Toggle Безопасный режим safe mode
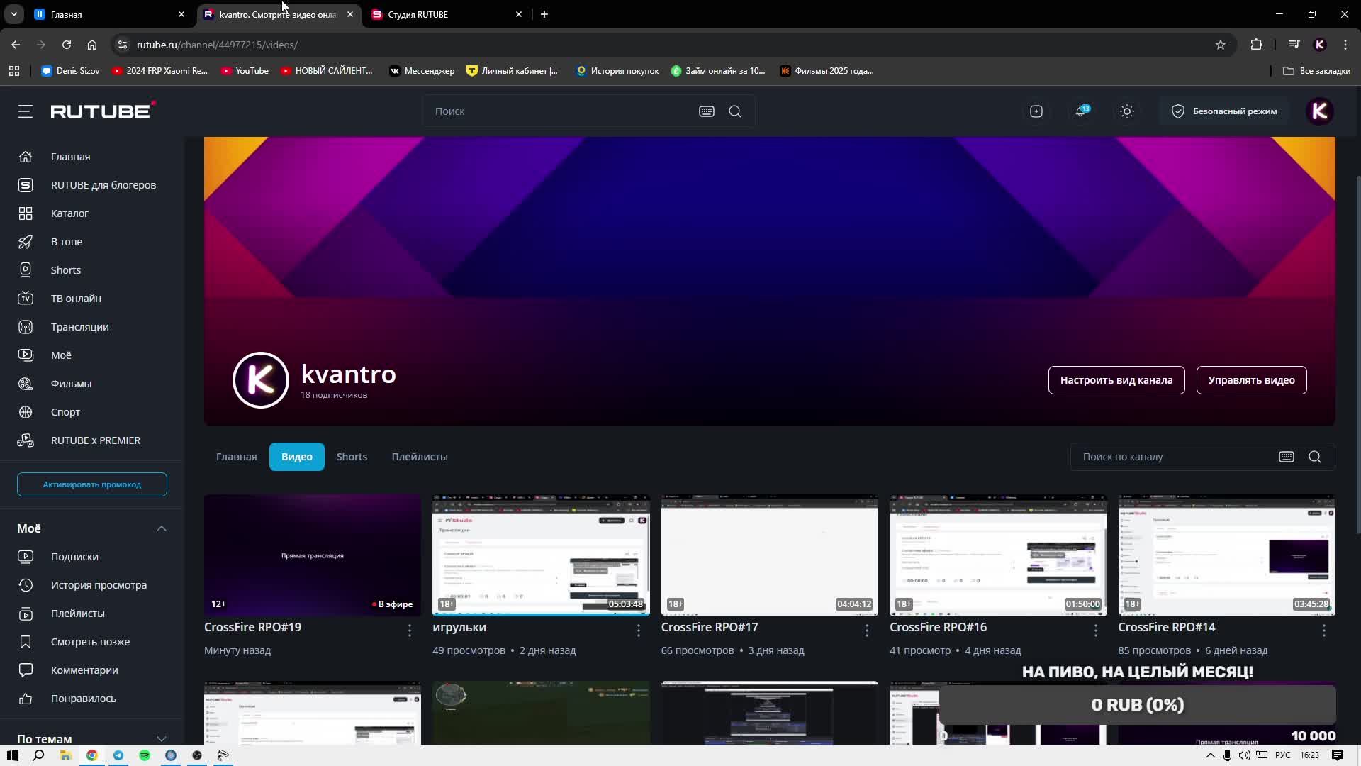Screen dimensions: 1361x766 click(x=1224, y=111)
